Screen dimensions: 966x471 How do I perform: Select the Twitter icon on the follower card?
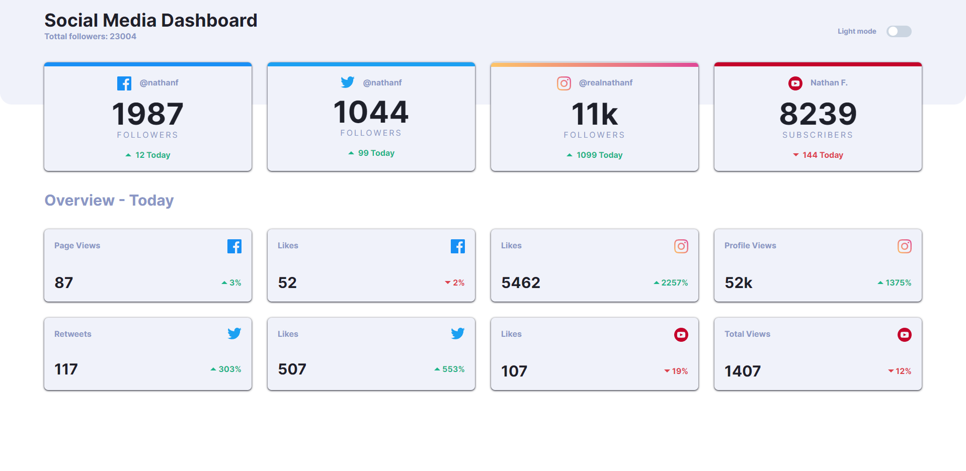(348, 82)
